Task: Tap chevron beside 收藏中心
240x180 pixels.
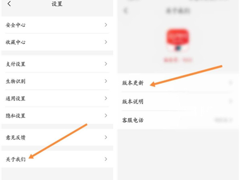Action: (x=106, y=42)
